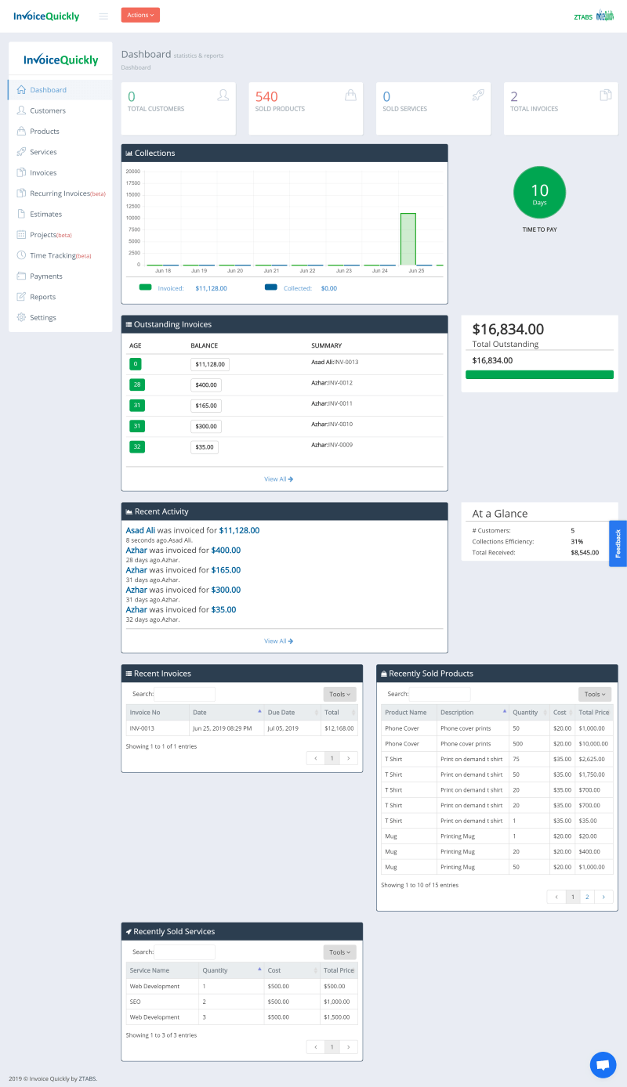Open Tools dropdown in Recent Invoices
Screen dimensions: 627x1087
coord(339,694)
